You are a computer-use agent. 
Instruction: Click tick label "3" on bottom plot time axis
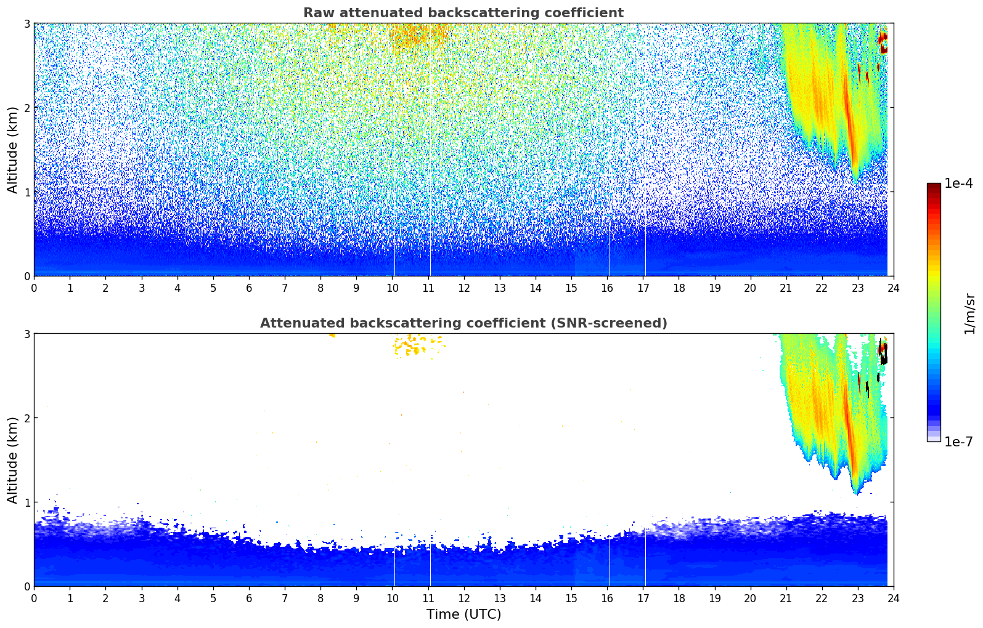[141, 598]
